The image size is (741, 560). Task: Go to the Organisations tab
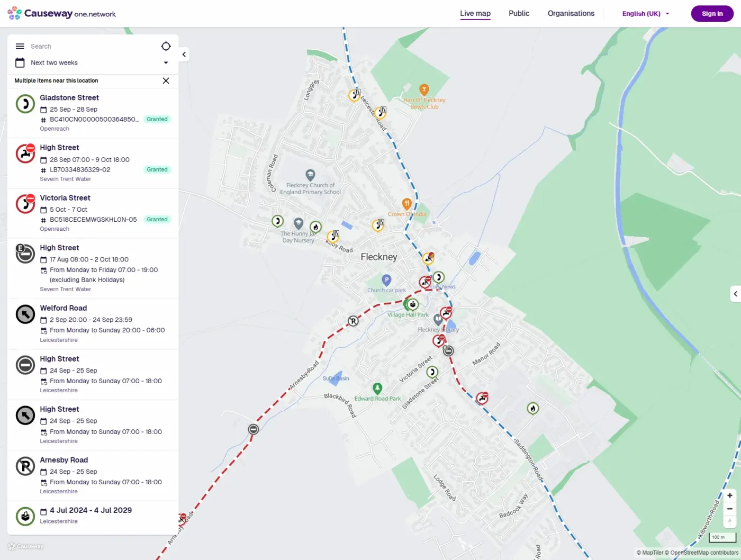tap(571, 14)
